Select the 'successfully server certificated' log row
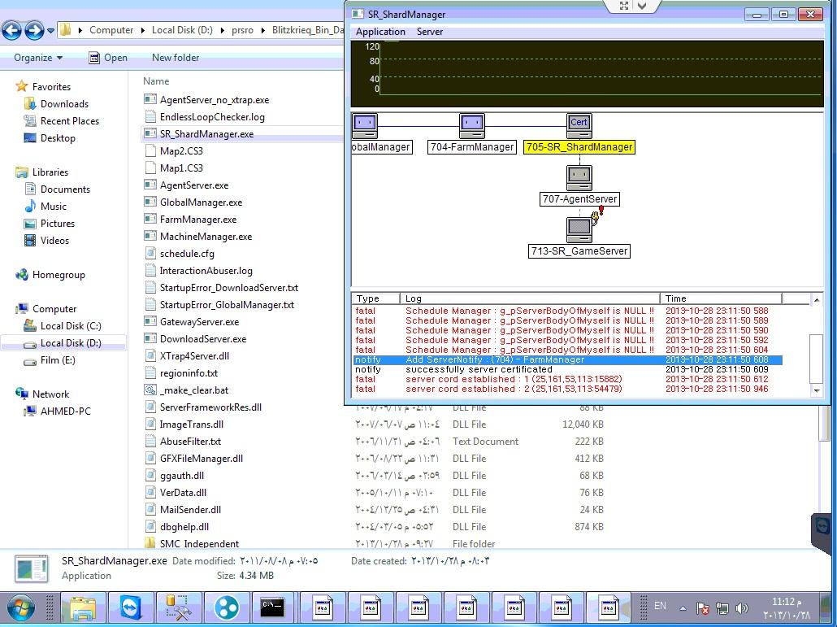This screenshot has width=837, height=627. [x=567, y=369]
